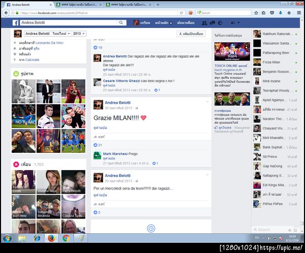Open chat with Mink Inzane
Image resolution: width=305 pixels, height=253 pixels.
[276, 81]
